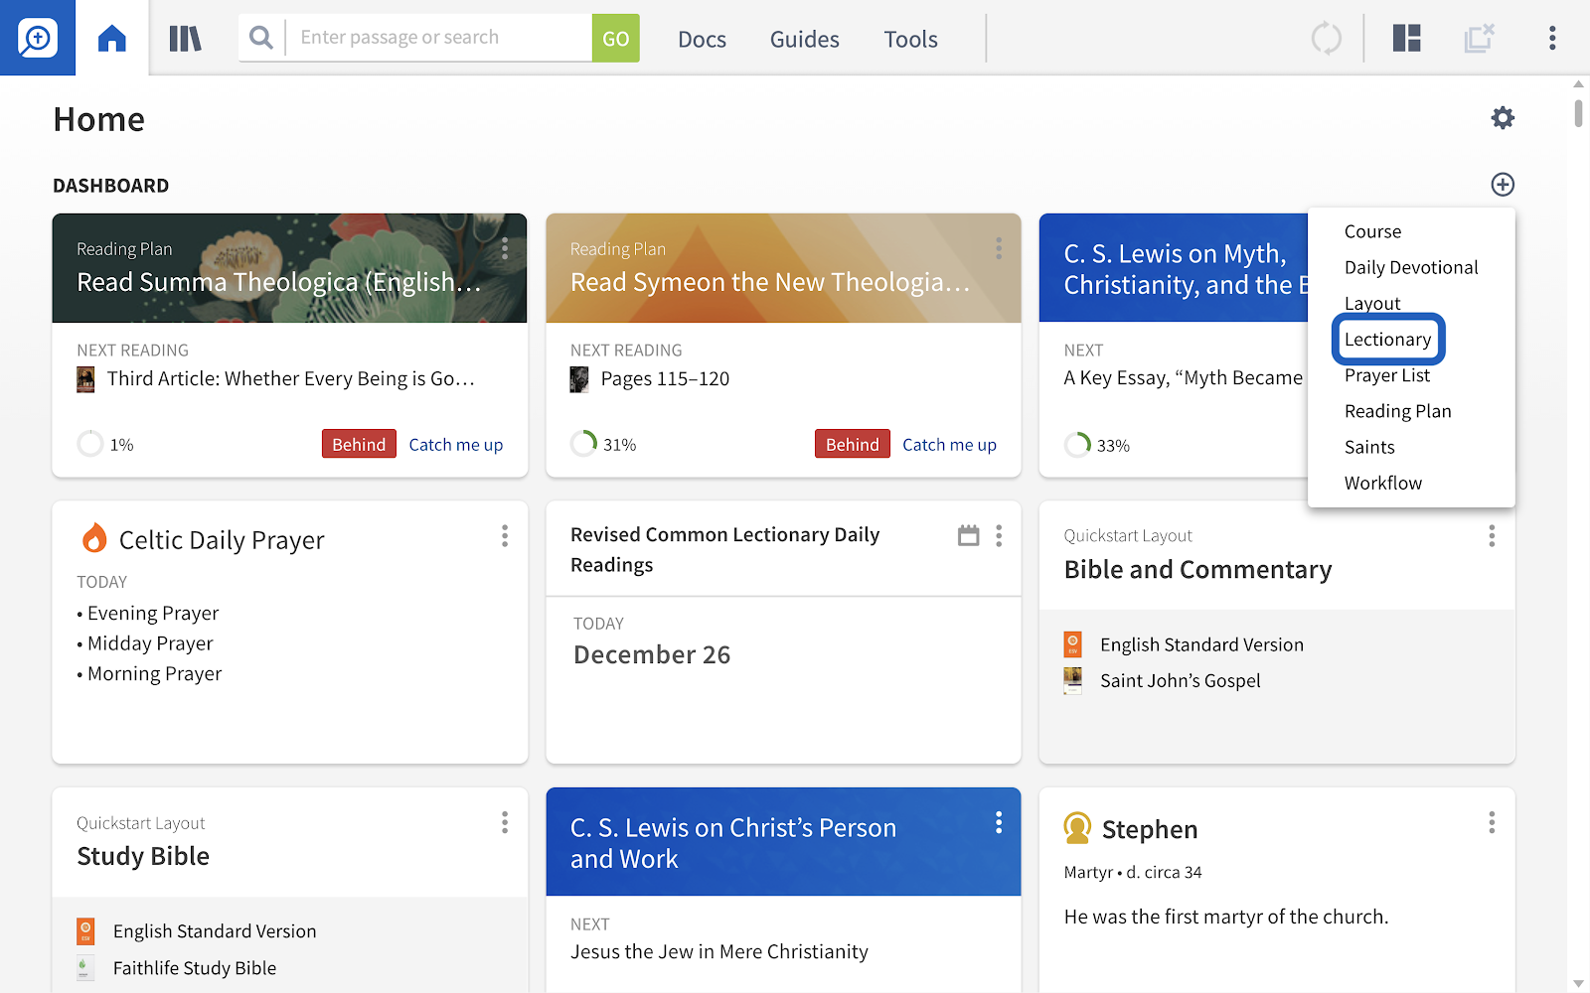Open the Guides menu

(x=805, y=39)
